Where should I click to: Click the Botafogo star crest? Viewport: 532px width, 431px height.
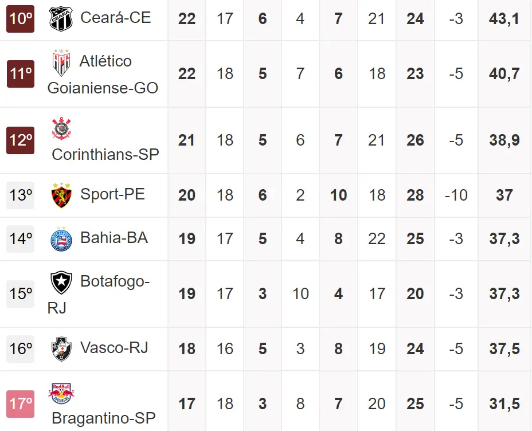click(61, 282)
